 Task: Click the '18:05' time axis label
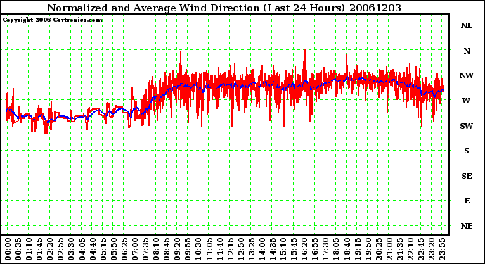336,249
